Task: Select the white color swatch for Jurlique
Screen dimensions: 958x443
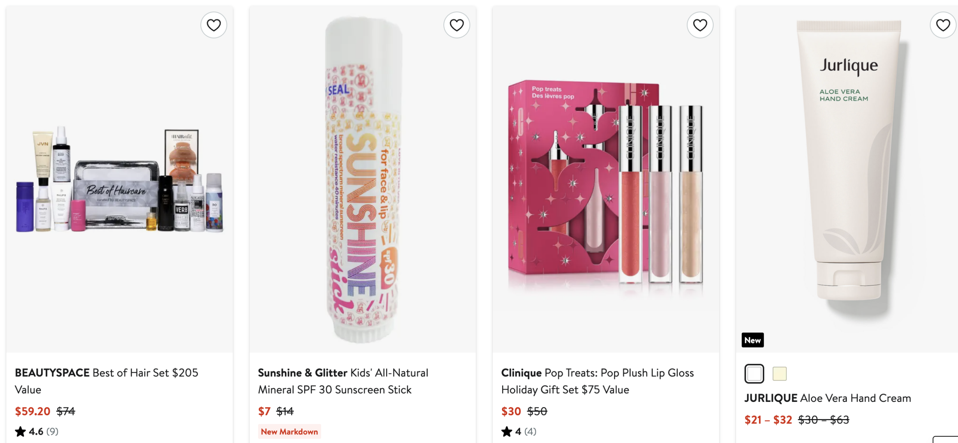Action: 754,373
